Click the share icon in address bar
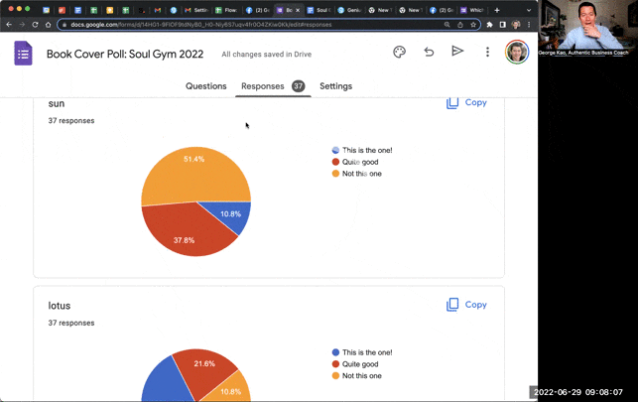 click(459, 25)
